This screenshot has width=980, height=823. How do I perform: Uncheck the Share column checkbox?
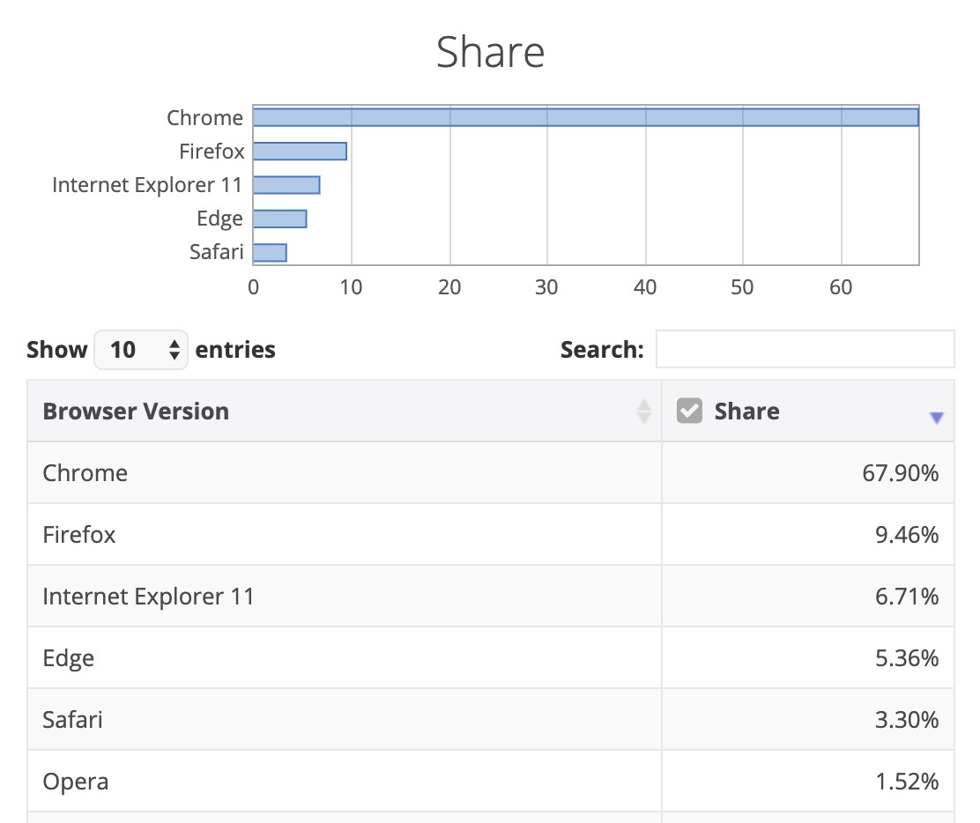[x=689, y=411]
